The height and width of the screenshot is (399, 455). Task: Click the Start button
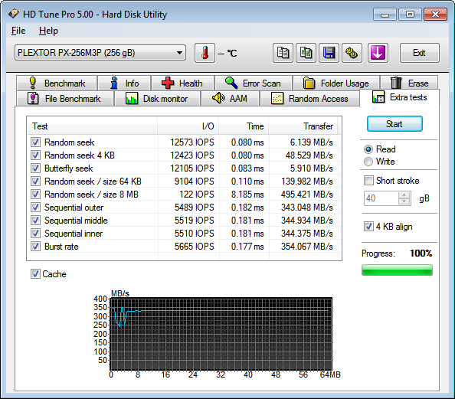[394, 124]
